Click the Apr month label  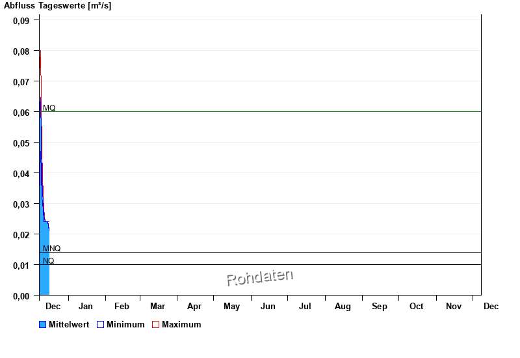click(194, 306)
